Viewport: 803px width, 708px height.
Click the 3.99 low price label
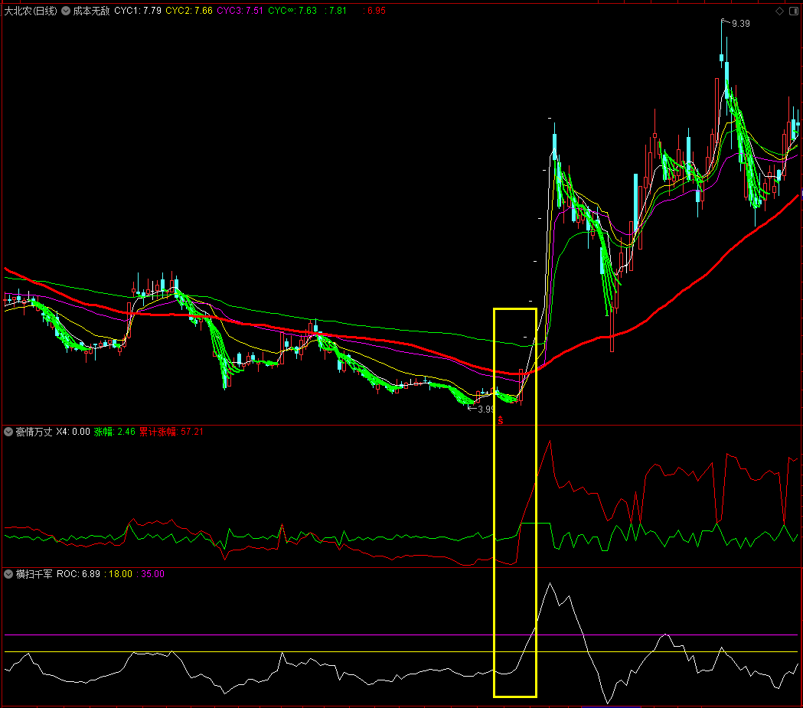[x=486, y=409]
